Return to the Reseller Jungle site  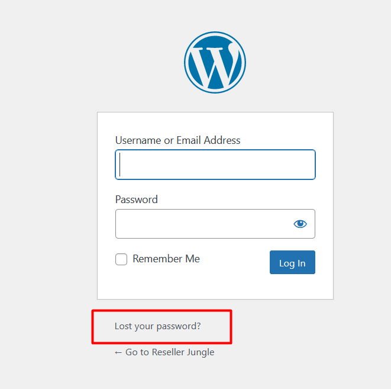click(164, 352)
